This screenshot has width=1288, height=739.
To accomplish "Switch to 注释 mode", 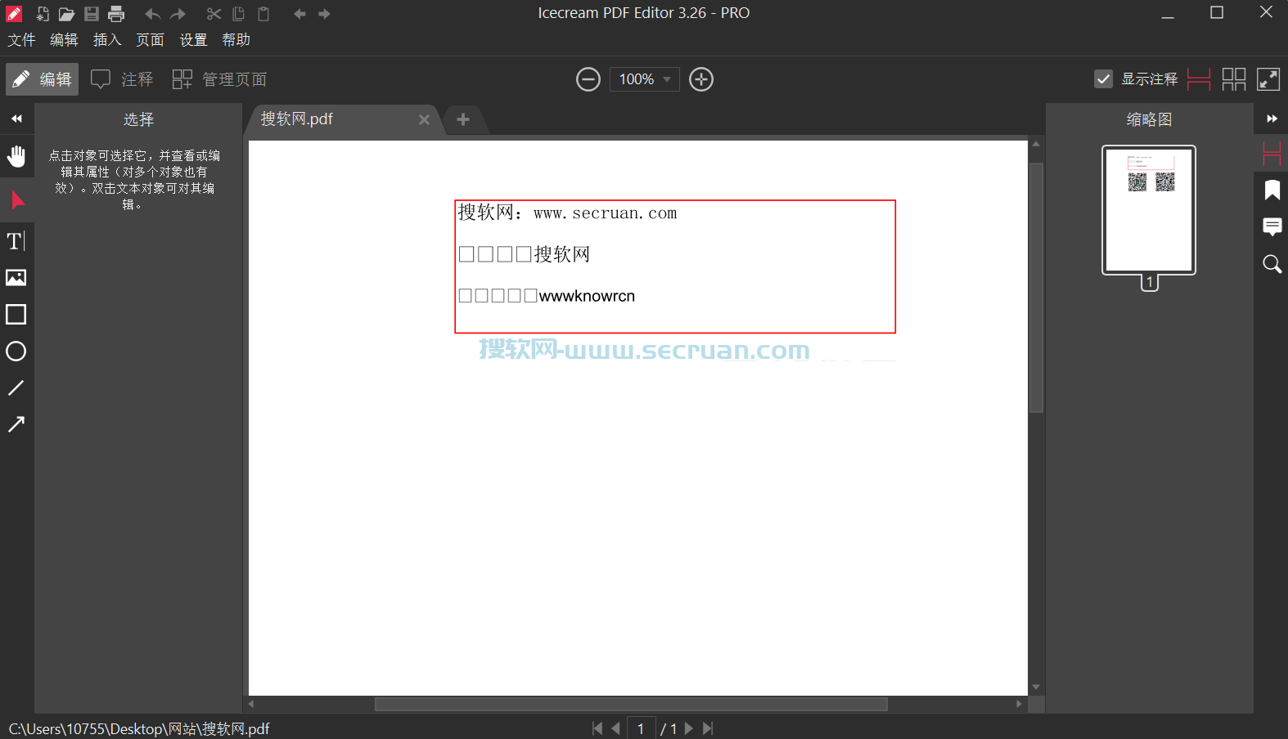I will [122, 79].
